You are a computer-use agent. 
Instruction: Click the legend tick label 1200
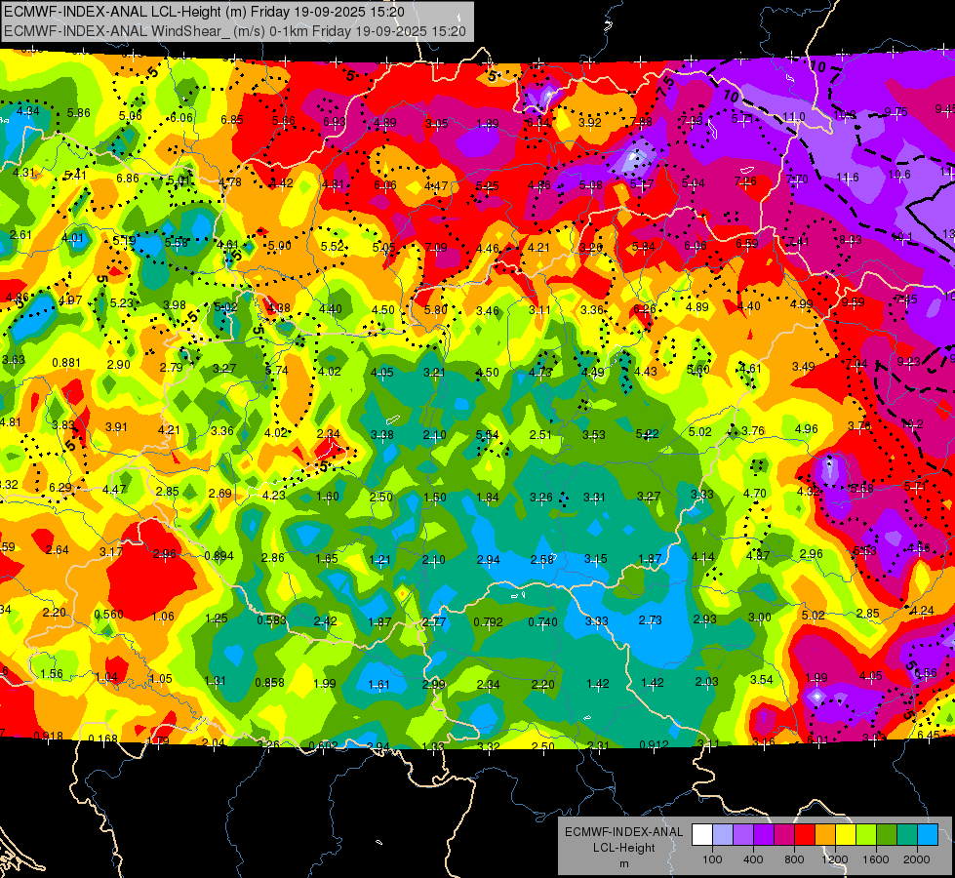(x=835, y=859)
